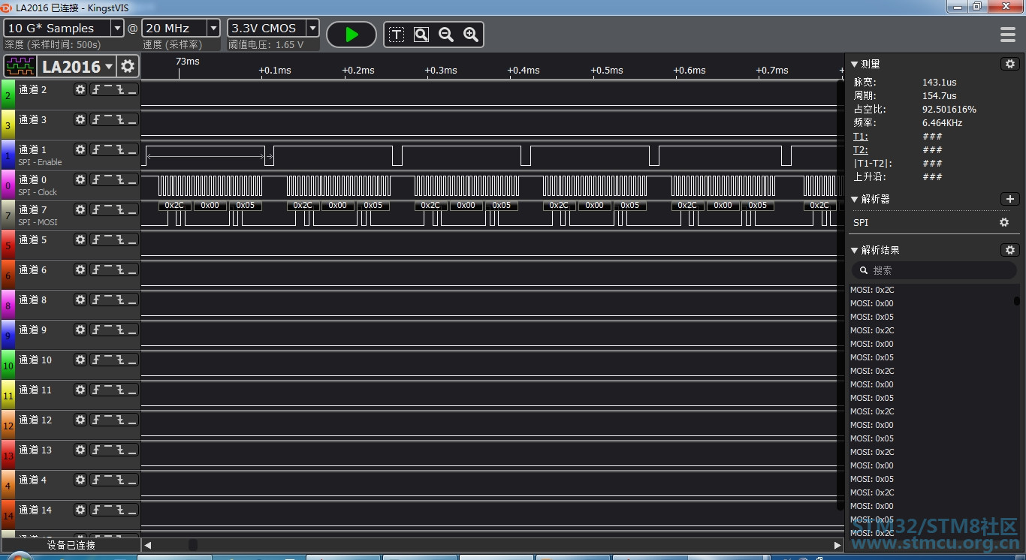Collapse the 解析器 decoder section
This screenshot has width=1026, height=560.
click(x=854, y=199)
